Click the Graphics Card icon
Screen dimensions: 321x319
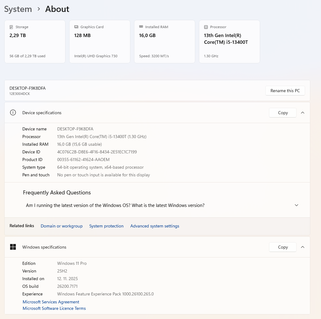pos(76,27)
